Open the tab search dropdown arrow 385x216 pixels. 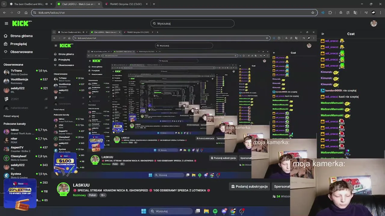coord(4,4)
